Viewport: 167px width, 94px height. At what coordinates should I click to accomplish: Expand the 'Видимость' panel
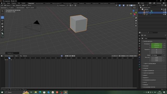[x=146, y=78]
